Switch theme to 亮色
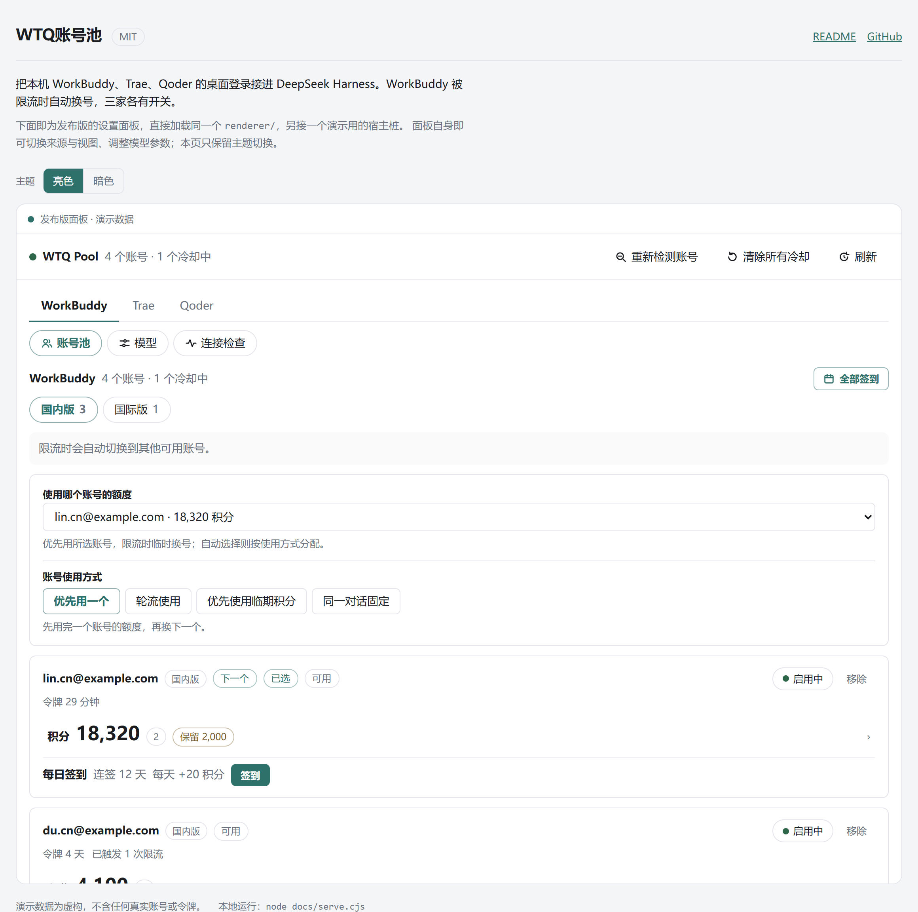918x912 pixels. pos(63,181)
